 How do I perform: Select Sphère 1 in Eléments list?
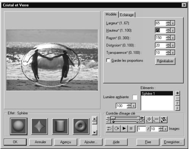[x=157, y=94]
